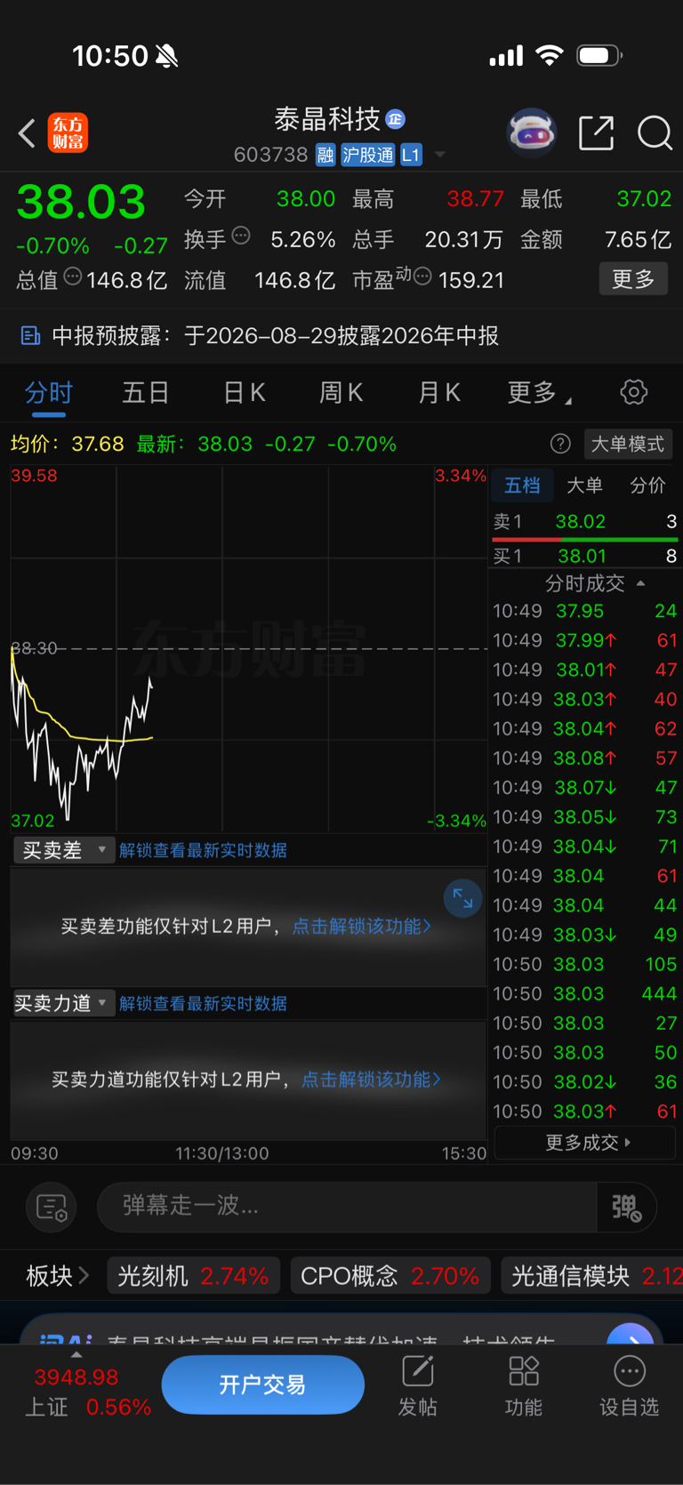This screenshot has width=683, height=1485.
Task: Tap the 弹幕走一波 input field
Action: (x=347, y=1207)
